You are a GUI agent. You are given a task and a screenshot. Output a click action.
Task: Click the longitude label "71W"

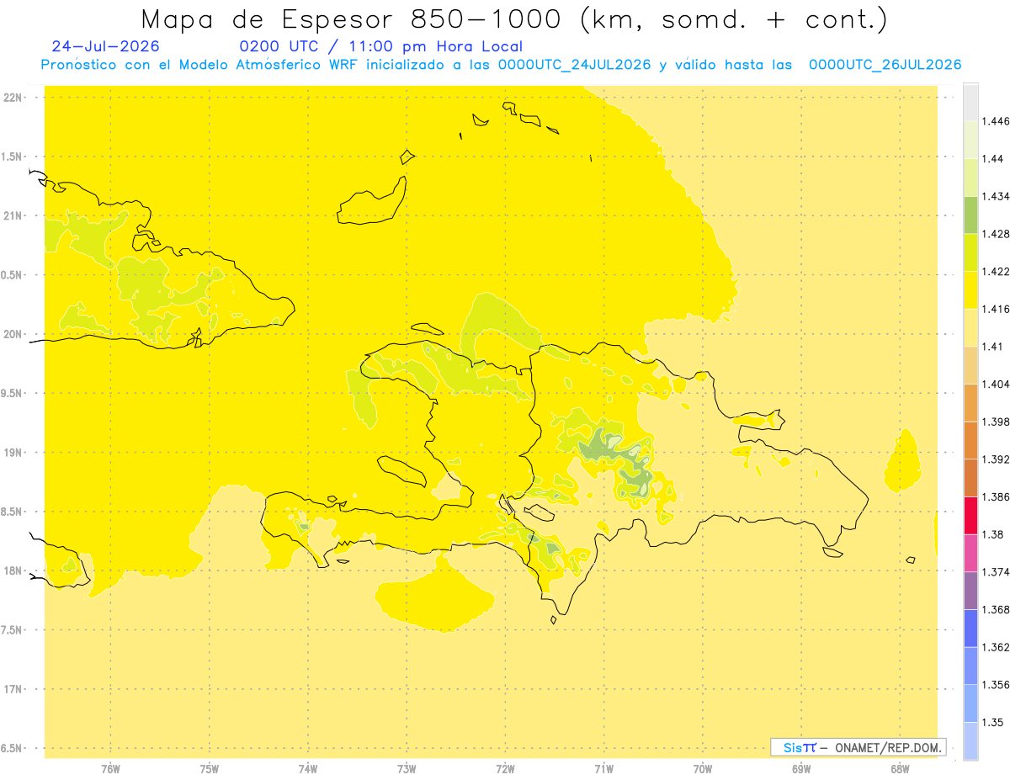[x=603, y=769]
